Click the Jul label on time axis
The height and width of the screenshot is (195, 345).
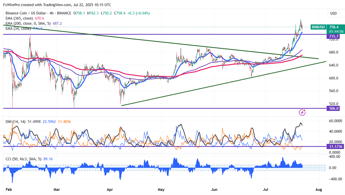pyautogui.click(x=266, y=189)
